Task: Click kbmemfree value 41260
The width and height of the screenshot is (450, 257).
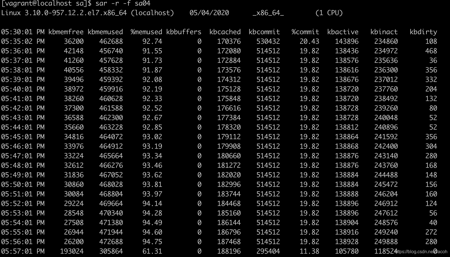Action: click(74, 61)
